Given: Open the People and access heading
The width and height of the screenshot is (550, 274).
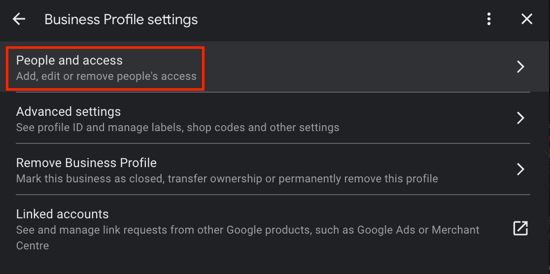Looking at the screenshot, I should click(x=69, y=60).
